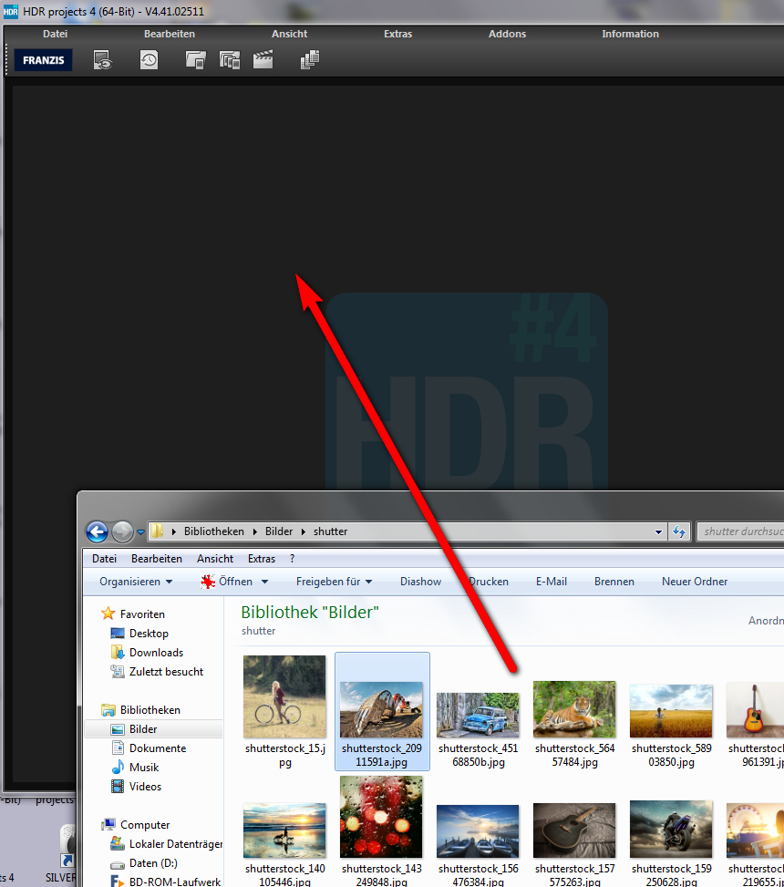This screenshot has height=887, width=784.
Task: Open the Information menu in HDR projects
Action: click(630, 34)
